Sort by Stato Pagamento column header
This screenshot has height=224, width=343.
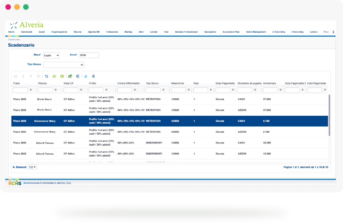point(225,83)
